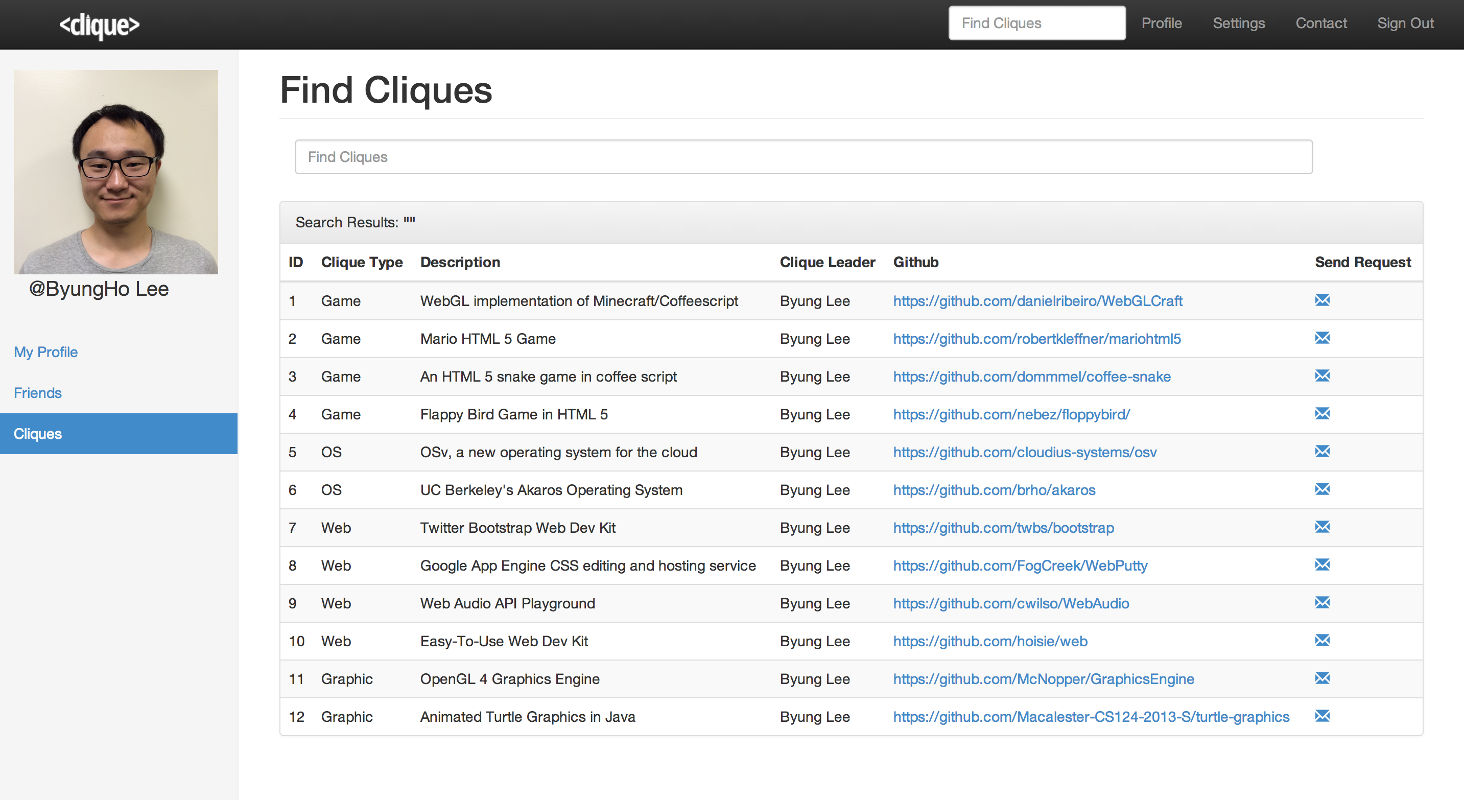Send request to coffee-snake clique

point(1322,375)
